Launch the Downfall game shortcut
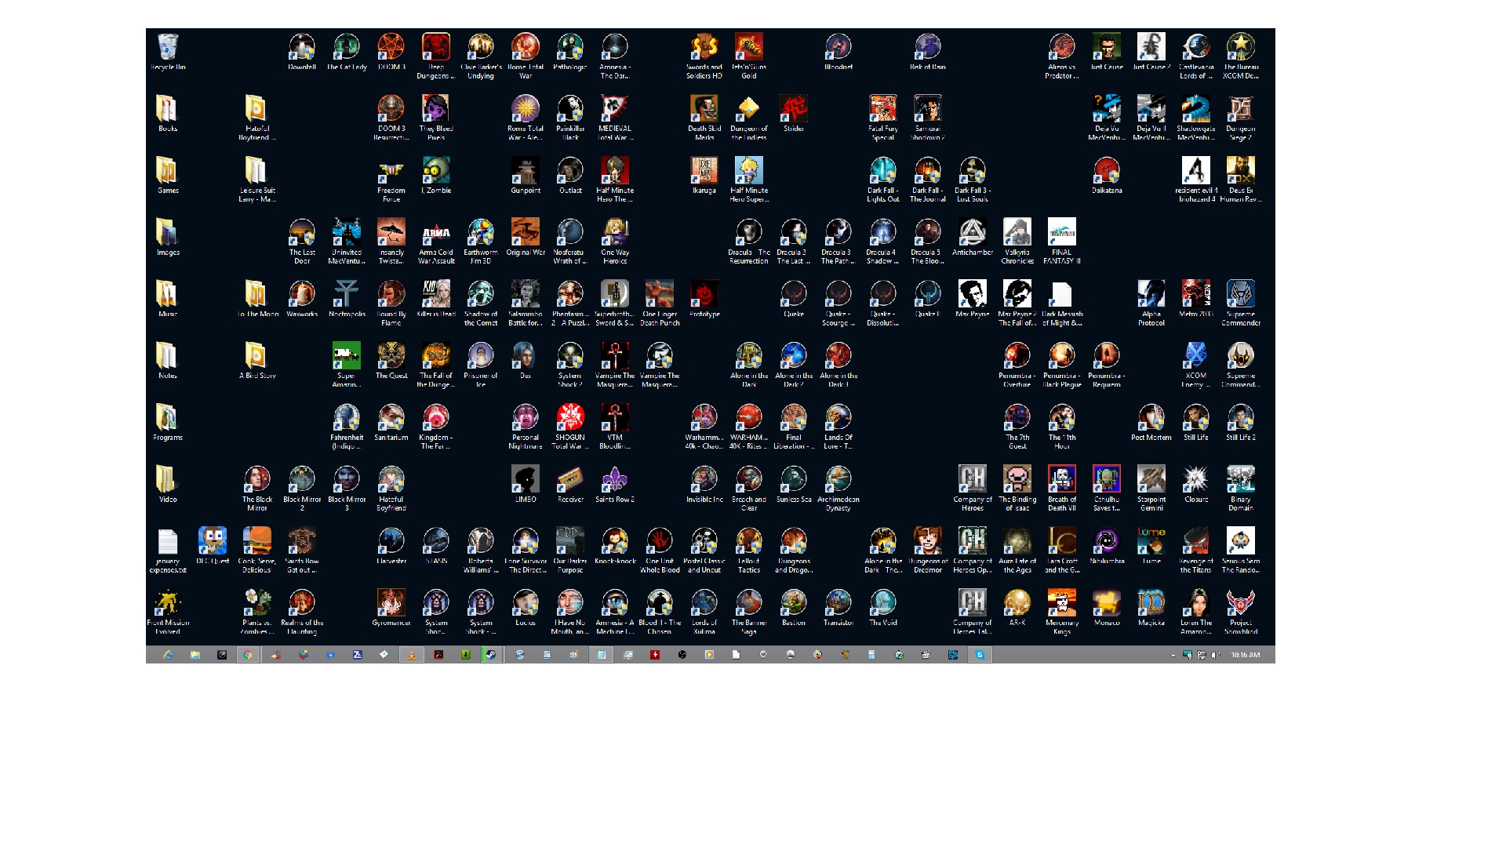The width and height of the screenshot is (1506, 847). (x=302, y=52)
